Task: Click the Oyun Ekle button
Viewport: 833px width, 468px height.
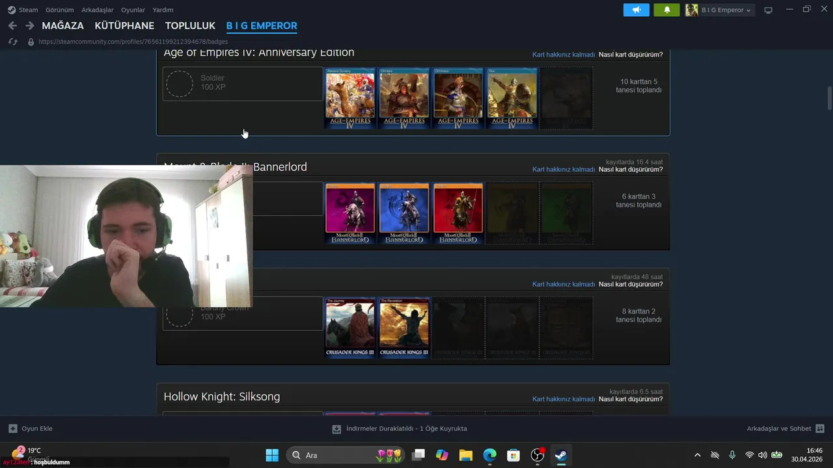Action: tap(31, 428)
